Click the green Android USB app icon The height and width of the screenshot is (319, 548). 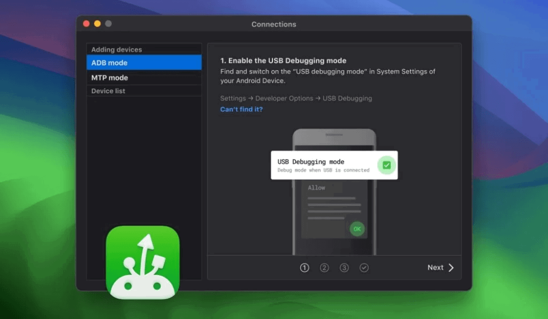142,262
